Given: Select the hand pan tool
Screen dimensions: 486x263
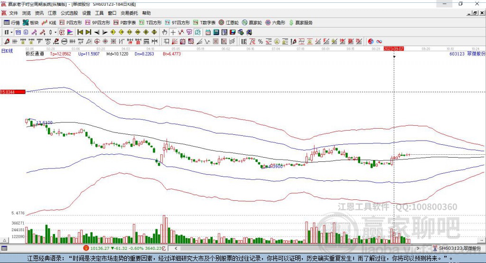Looking at the screenshot, I should [165, 32].
